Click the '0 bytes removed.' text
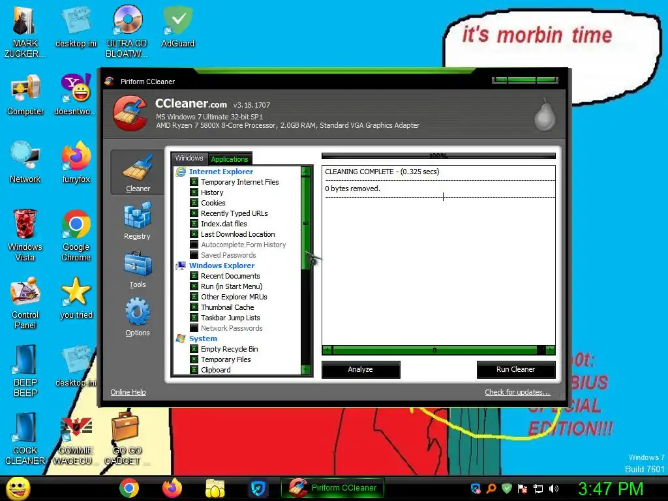 [352, 189]
